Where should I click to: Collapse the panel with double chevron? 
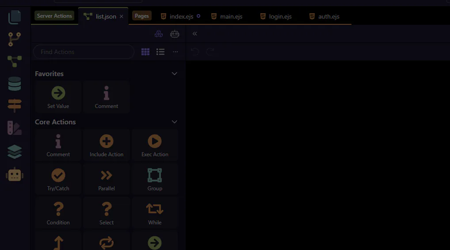pyautogui.click(x=194, y=34)
